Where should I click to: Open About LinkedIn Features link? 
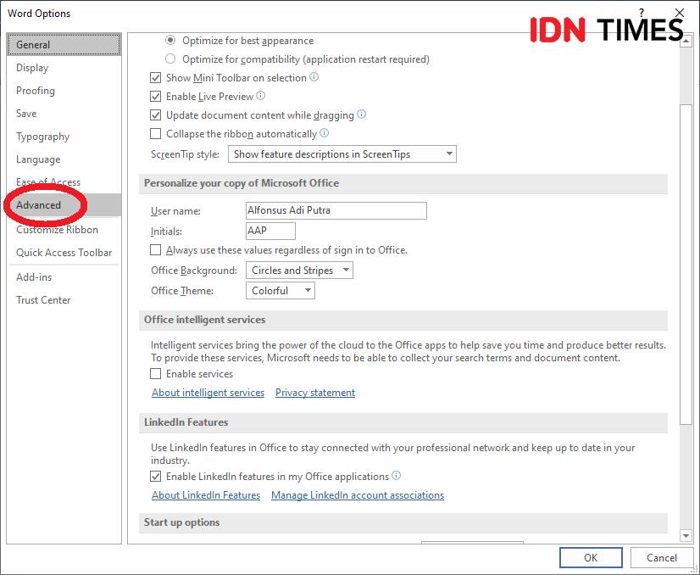coord(206,495)
